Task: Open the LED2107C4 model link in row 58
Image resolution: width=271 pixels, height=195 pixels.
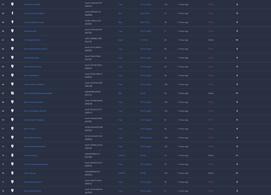Action: click(x=145, y=13)
